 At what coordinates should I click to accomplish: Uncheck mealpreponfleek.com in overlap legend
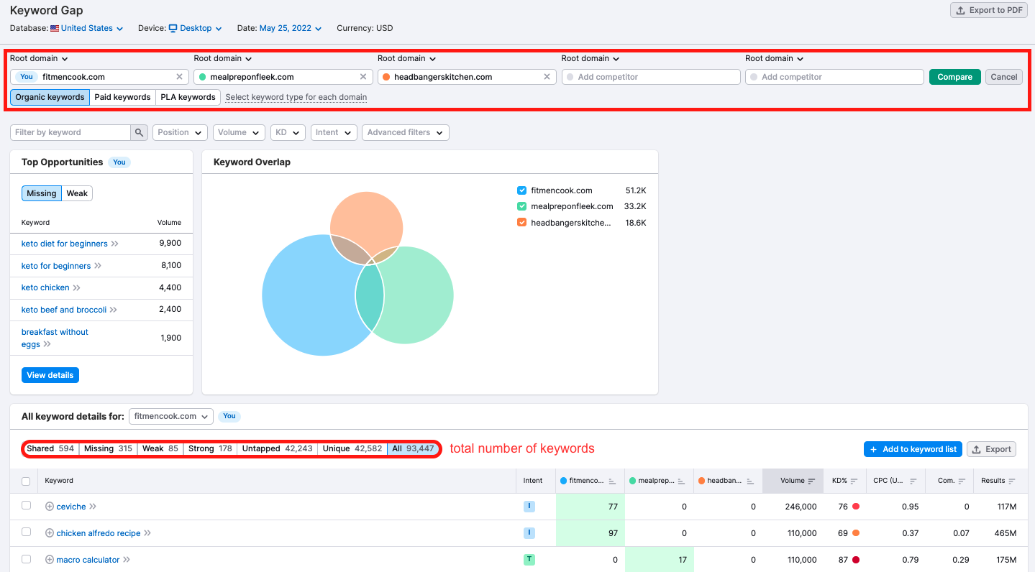[x=522, y=206]
